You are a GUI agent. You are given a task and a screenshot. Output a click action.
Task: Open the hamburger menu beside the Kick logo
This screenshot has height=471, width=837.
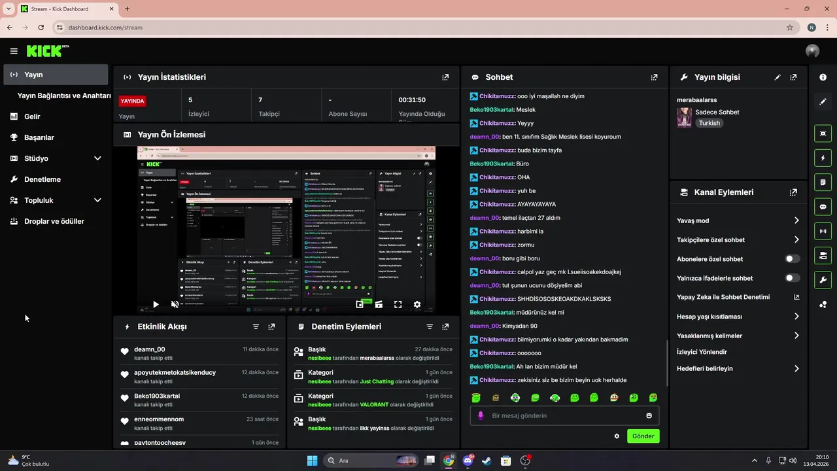14,51
